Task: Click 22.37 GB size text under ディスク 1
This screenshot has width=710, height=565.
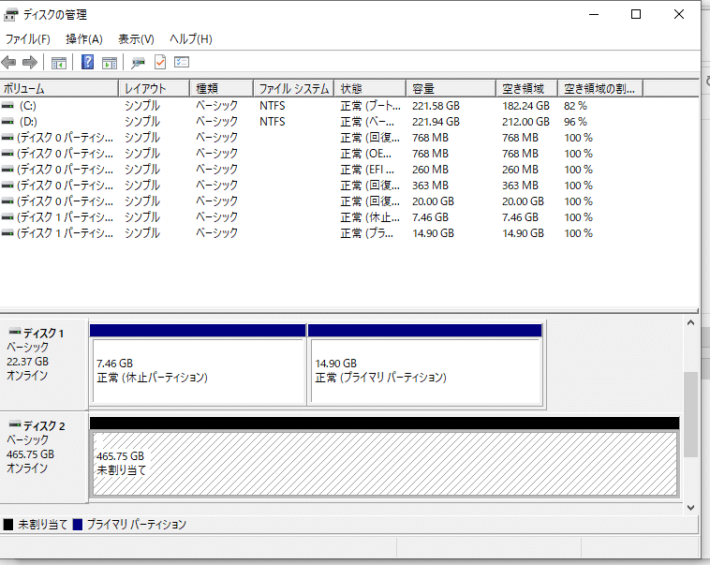Action: (27, 362)
